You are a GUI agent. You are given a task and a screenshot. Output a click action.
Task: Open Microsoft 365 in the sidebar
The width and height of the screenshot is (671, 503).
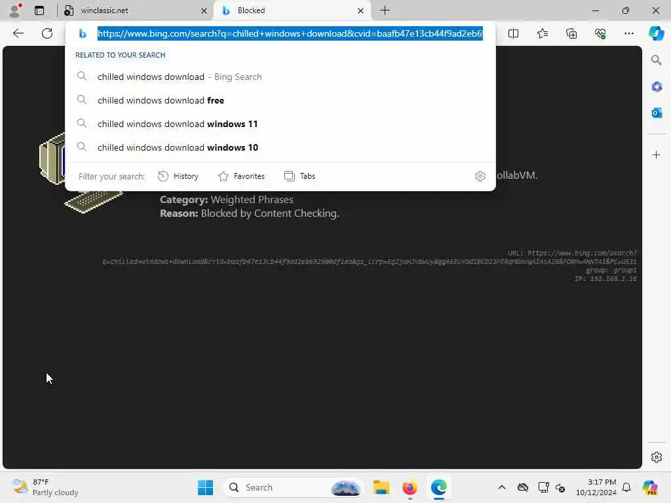click(657, 87)
